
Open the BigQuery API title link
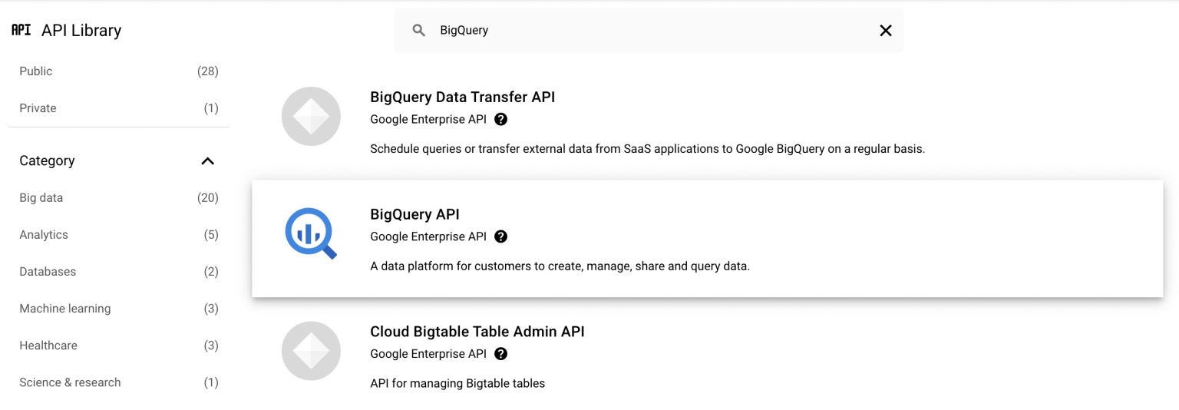point(414,215)
